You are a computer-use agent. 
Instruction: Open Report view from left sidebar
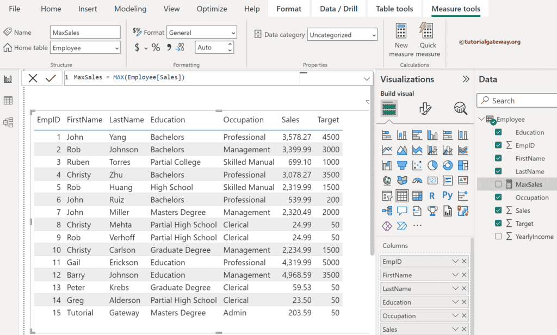pyautogui.click(x=8, y=79)
